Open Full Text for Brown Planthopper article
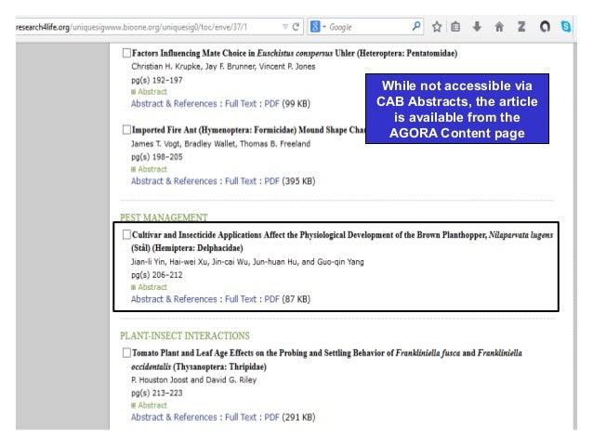 tap(241, 299)
